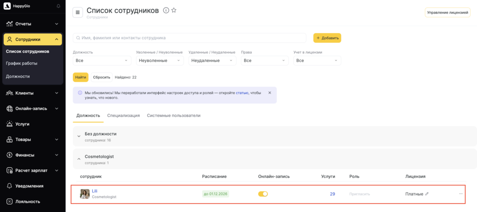477x212 pixels.
Task: Click the Добавить button
Action: pos(327,38)
